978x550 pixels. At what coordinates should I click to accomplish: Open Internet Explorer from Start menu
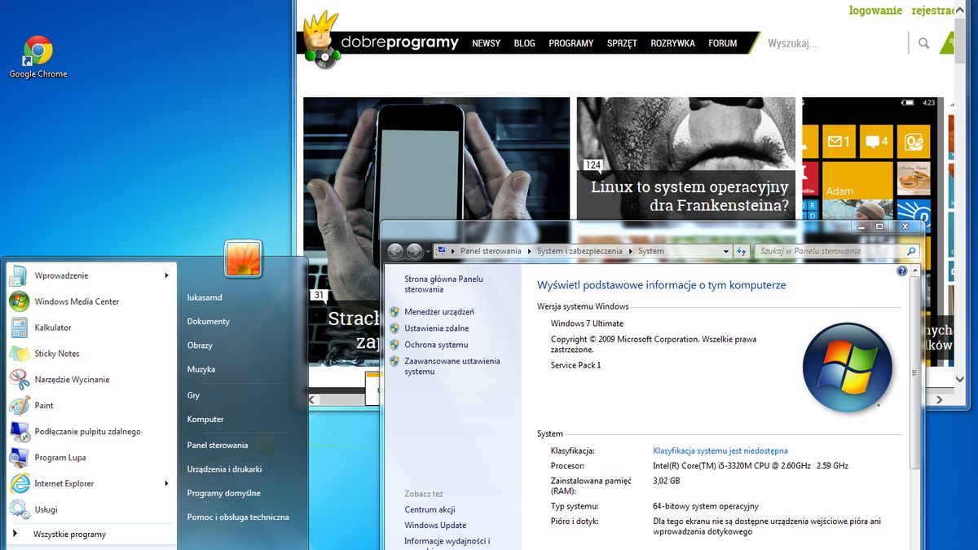64,484
